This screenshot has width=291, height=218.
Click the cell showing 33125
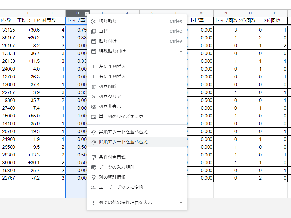(8, 30)
